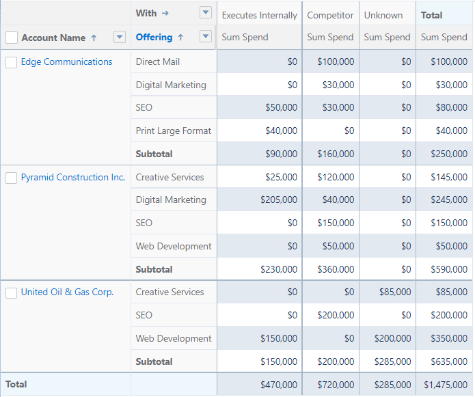The image size is (475, 397).
Task: Click the Total column header
Action: coord(431,15)
